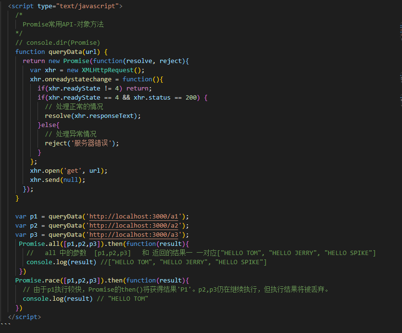Image resolution: width=402 pixels, height=333 pixels.
Task: Click the '}else{' line
Action: [x=49, y=125]
